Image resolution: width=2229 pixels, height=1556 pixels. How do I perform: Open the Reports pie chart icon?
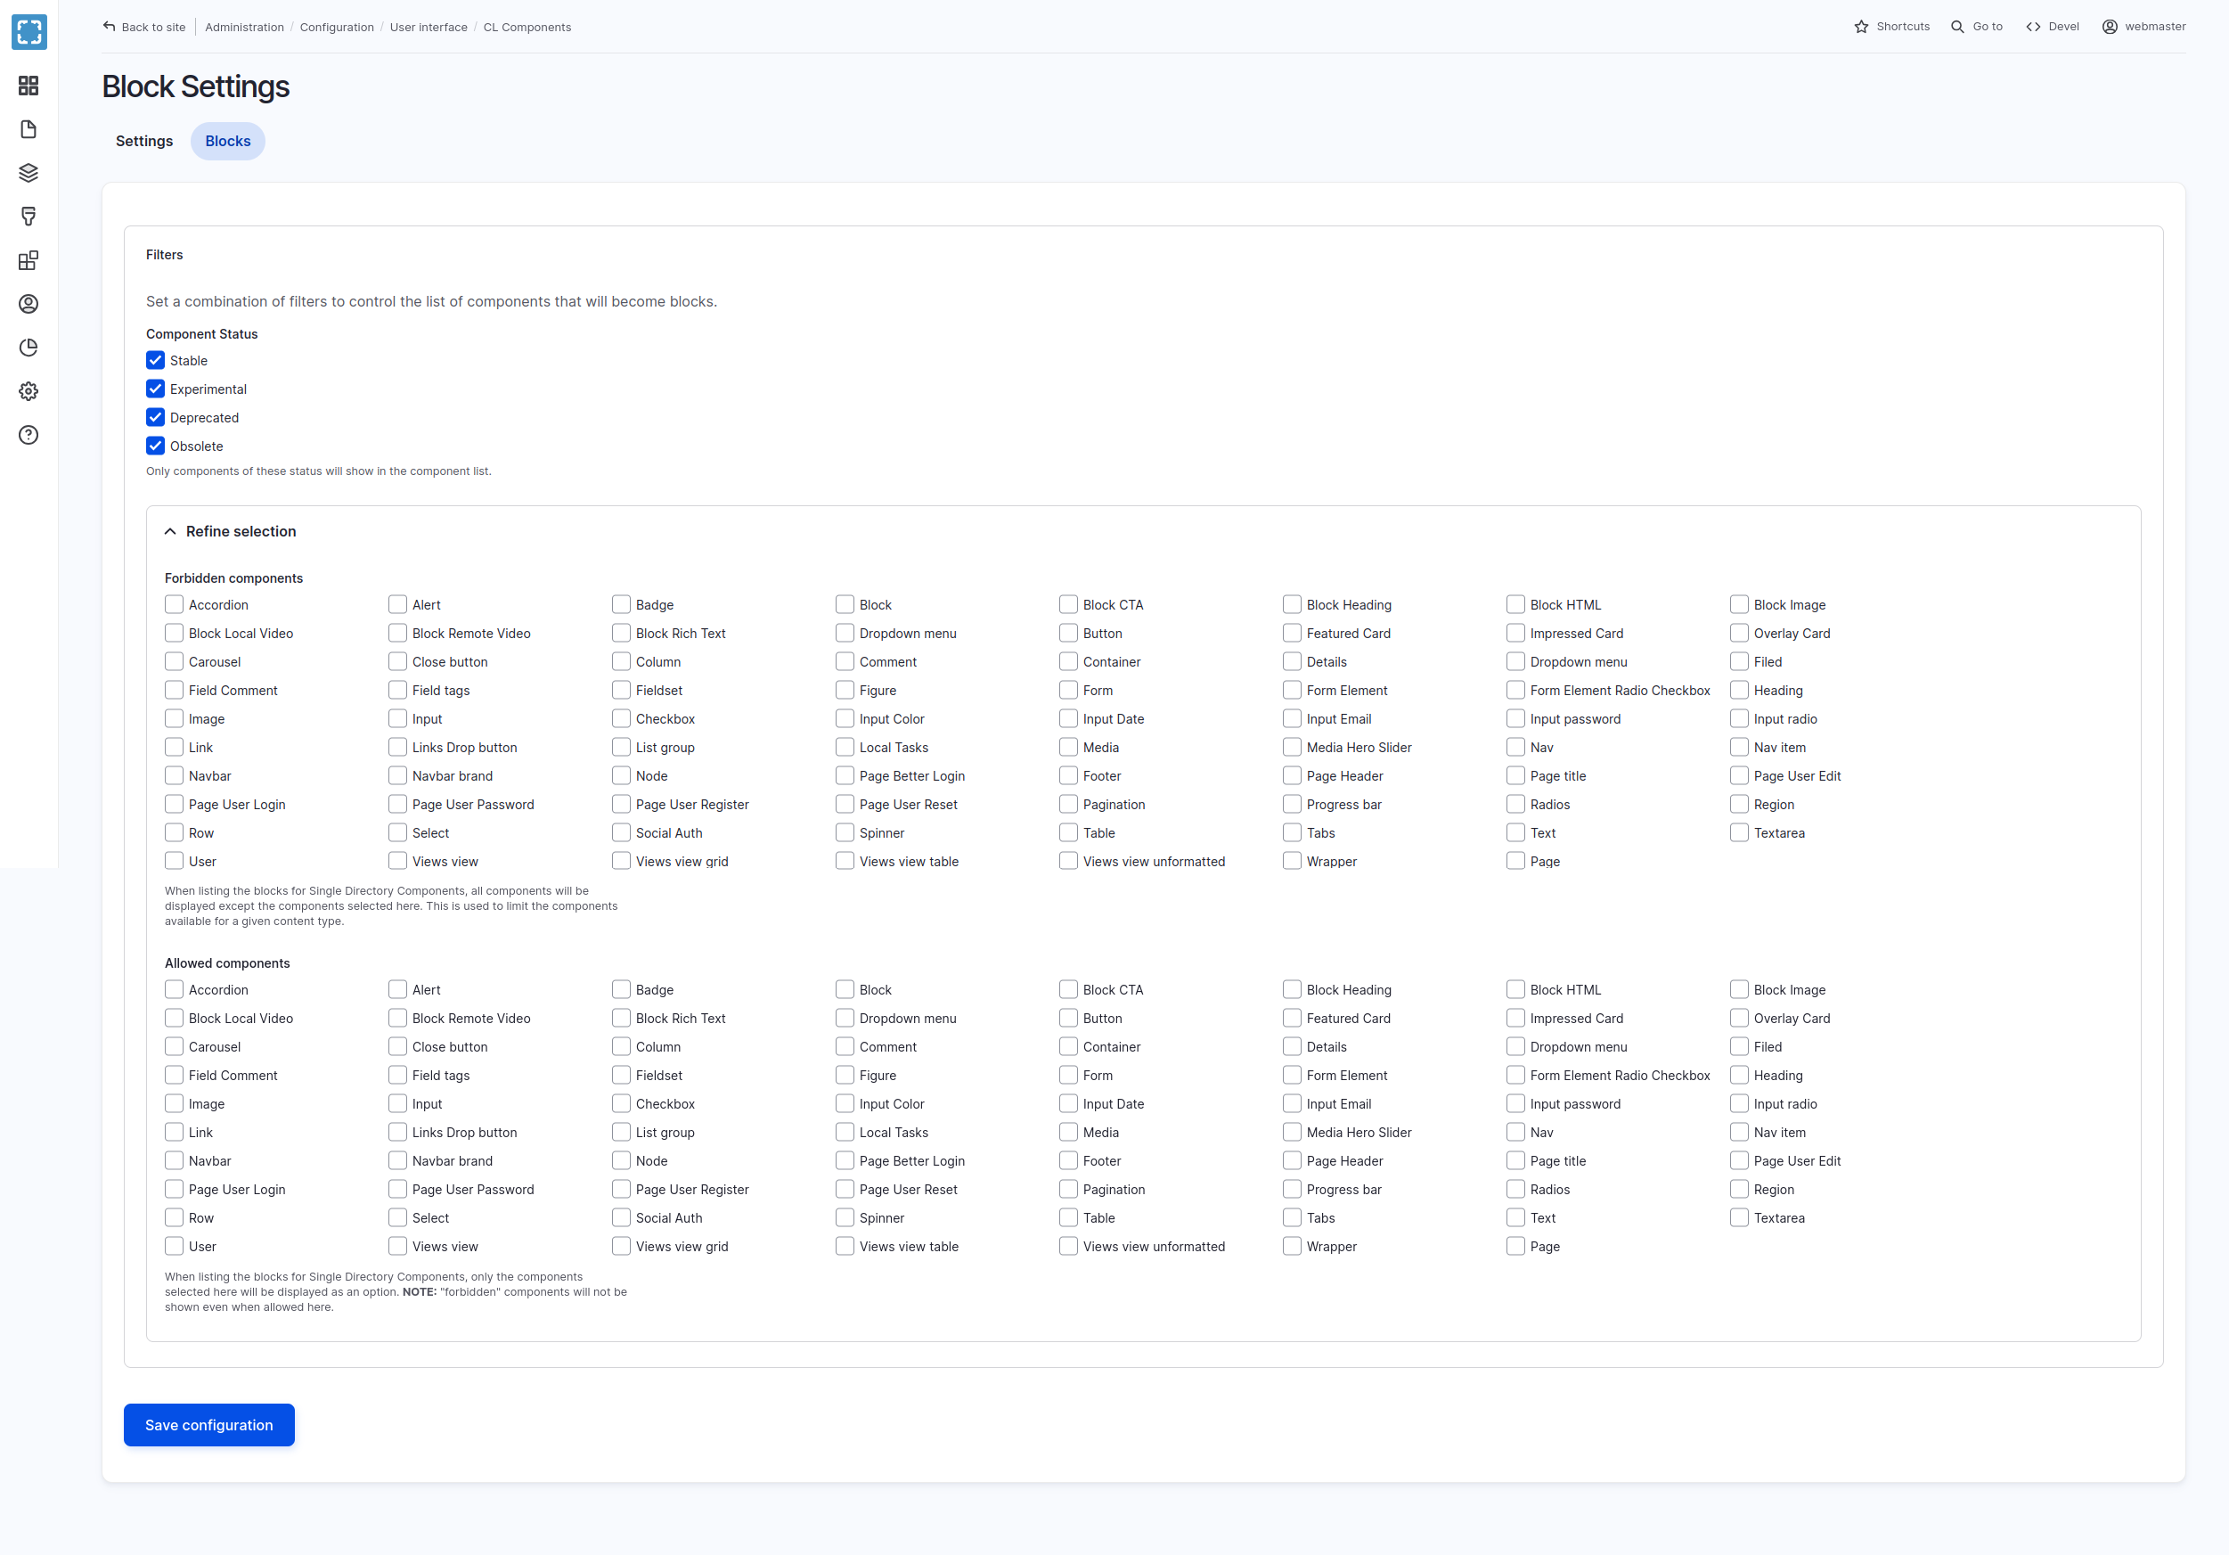29,348
